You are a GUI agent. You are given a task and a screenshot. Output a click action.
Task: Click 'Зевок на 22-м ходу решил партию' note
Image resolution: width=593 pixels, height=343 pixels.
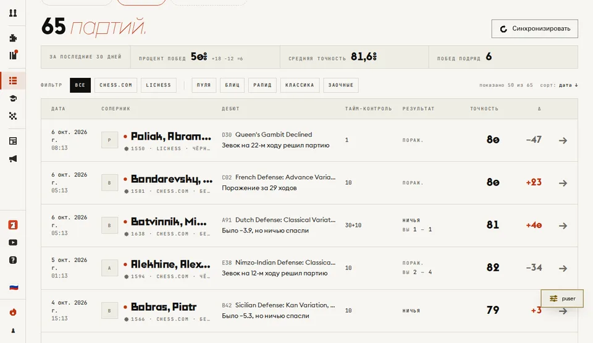(275, 145)
